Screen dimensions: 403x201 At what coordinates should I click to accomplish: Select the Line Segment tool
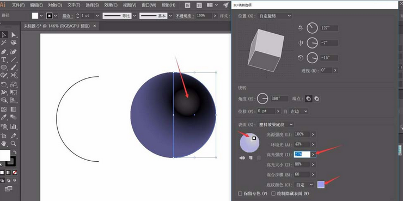coord(14,59)
